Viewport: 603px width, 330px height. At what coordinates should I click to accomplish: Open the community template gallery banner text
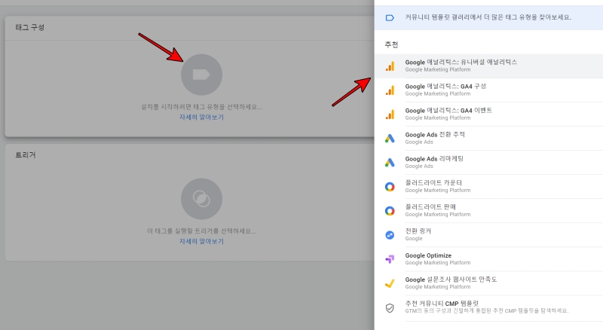488,17
